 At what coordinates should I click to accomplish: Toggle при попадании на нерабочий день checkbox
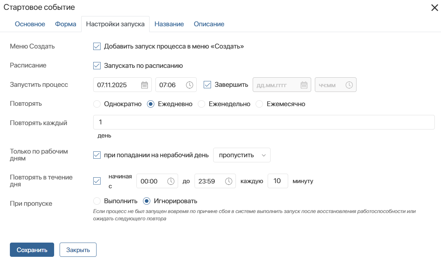click(97, 155)
